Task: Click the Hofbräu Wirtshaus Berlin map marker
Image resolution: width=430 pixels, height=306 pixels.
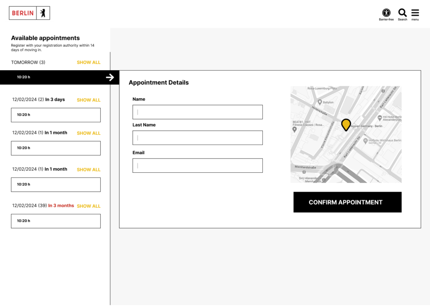Action: point(365,140)
